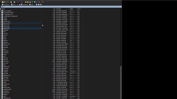177x99 pixels.
Task: Click the red X delete icon
Action: pyautogui.click(x=17, y=4)
